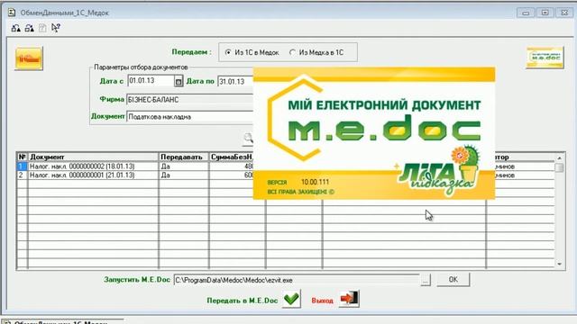Click the table vertical scrollbar thumb

tap(559, 167)
